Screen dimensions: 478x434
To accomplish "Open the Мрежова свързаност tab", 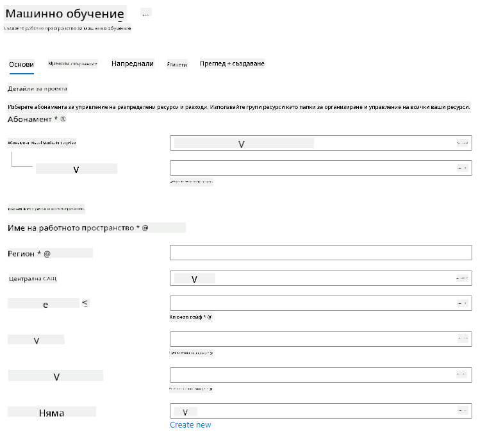I will 72,63.
